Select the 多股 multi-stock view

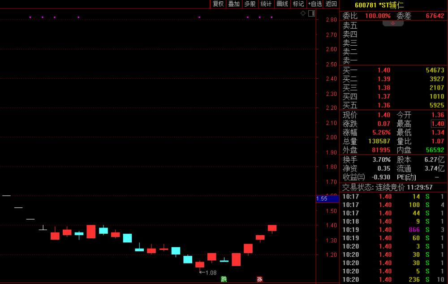pyautogui.click(x=250, y=4)
